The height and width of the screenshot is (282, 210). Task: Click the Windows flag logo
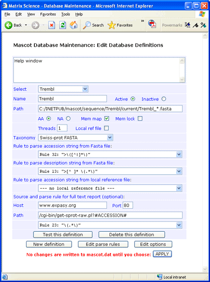pyautogui.click(x=202, y=14)
